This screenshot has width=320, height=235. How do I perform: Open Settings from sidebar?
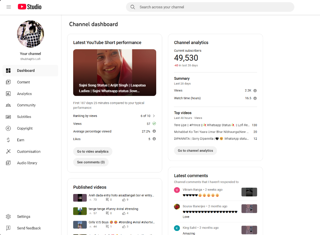click(x=30, y=217)
